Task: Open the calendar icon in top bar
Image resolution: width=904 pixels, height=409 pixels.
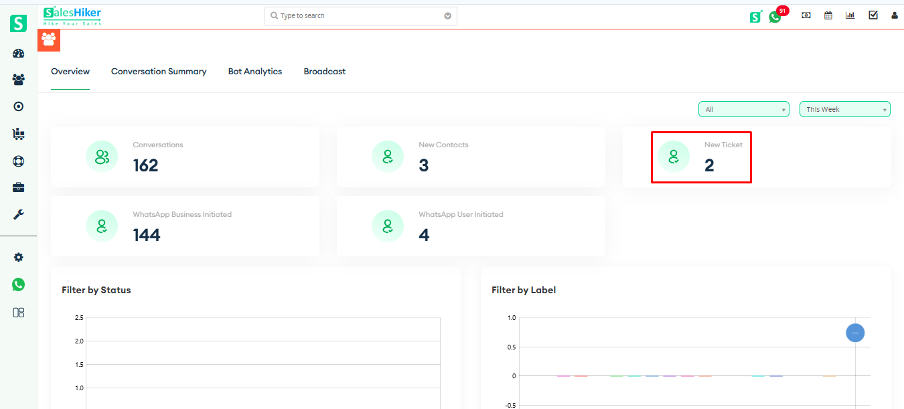Action: [828, 15]
